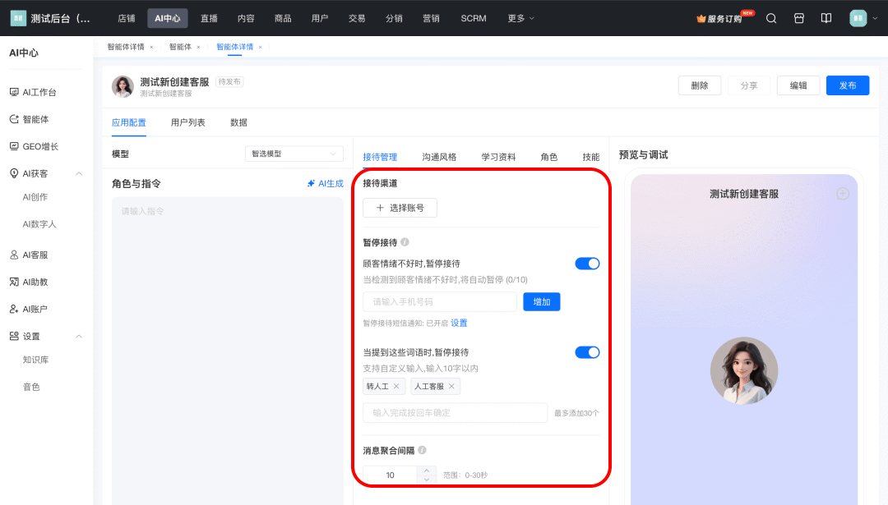Open the search icon in top bar
The height and width of the screenshot is (505, 888).
tap(770, 18)
